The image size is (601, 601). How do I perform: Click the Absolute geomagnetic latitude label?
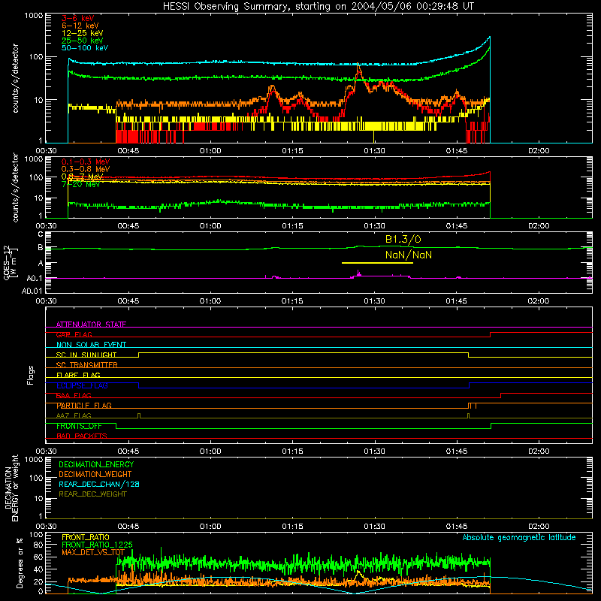coord(519,537)
